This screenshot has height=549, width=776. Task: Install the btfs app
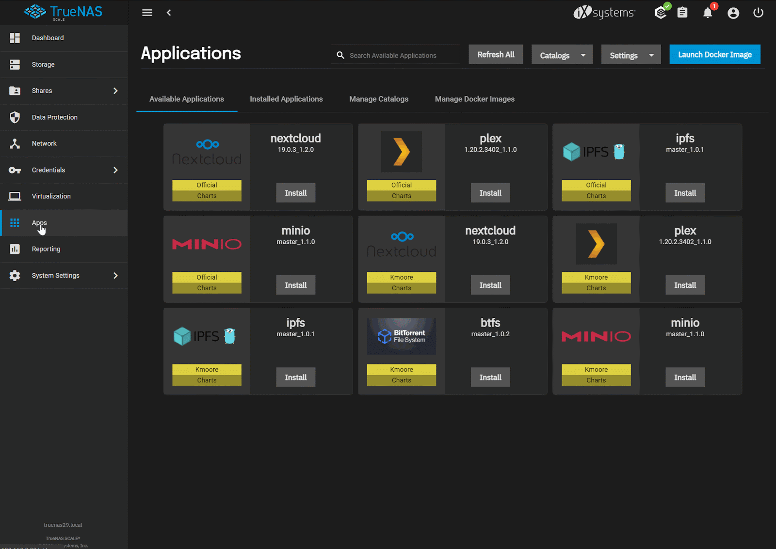(490, 377)
